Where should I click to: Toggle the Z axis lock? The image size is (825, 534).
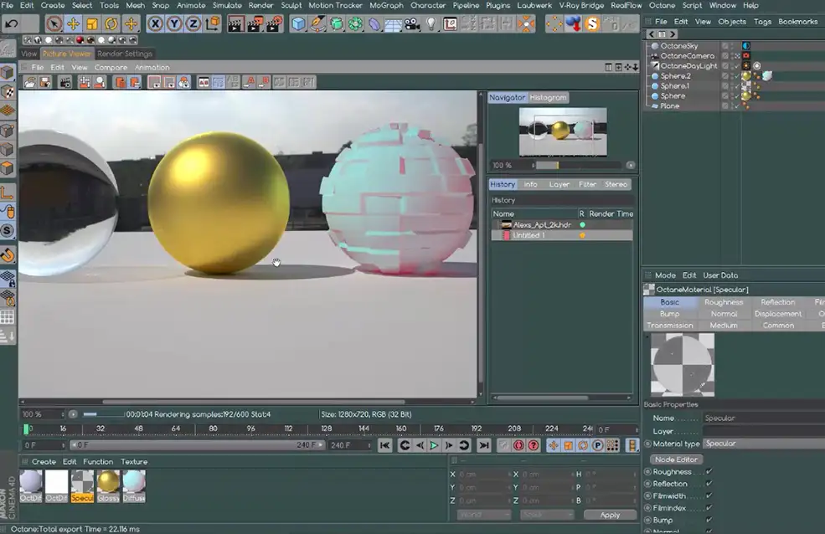click(193, 23)
